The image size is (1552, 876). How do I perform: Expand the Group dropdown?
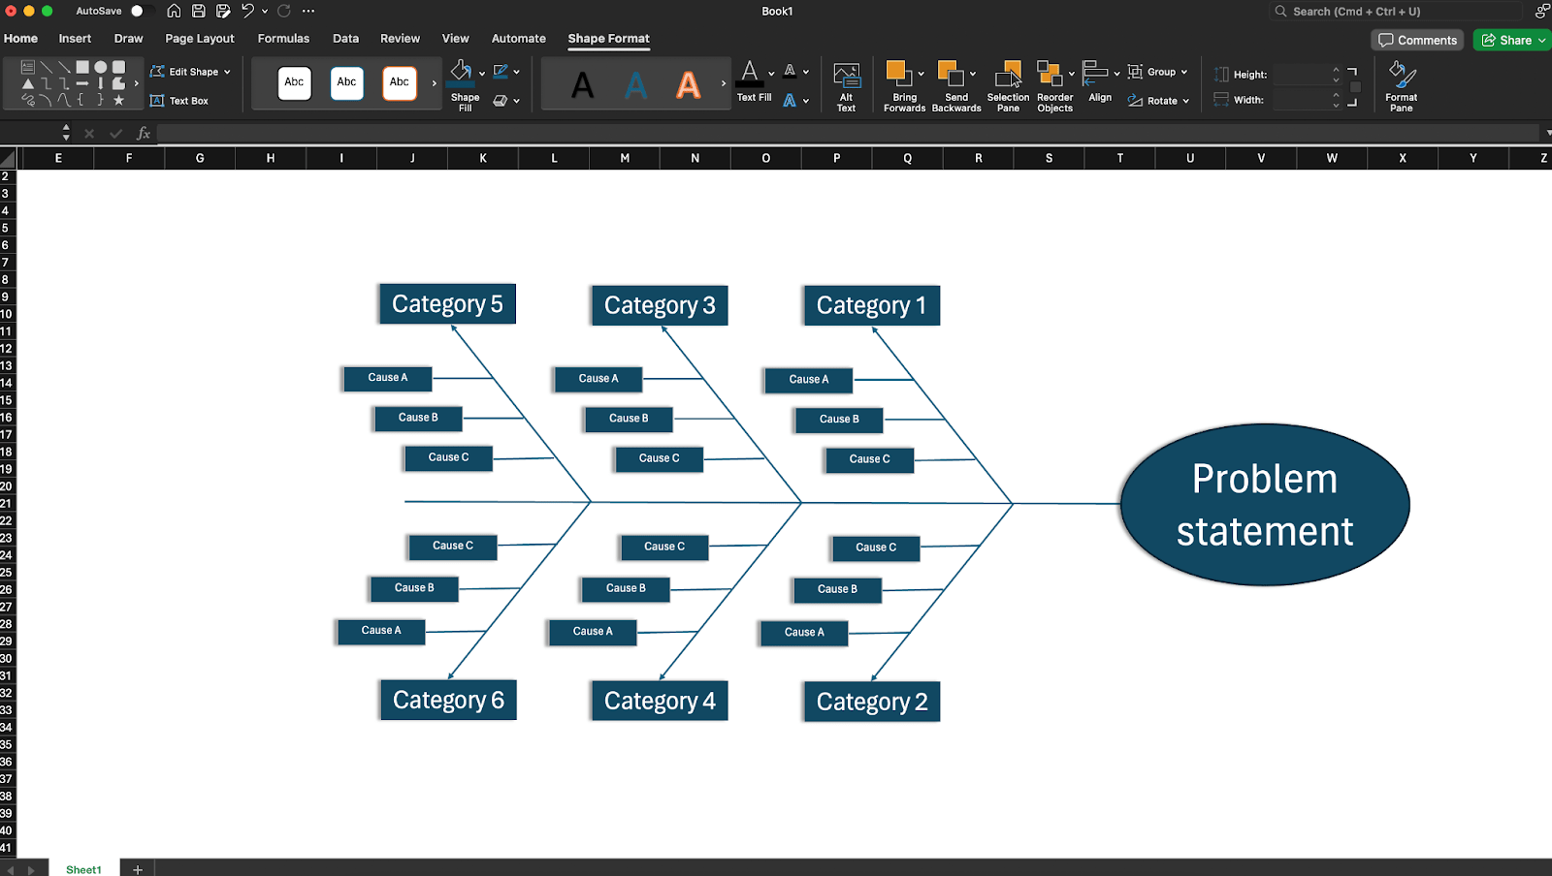pos(1185,71)
